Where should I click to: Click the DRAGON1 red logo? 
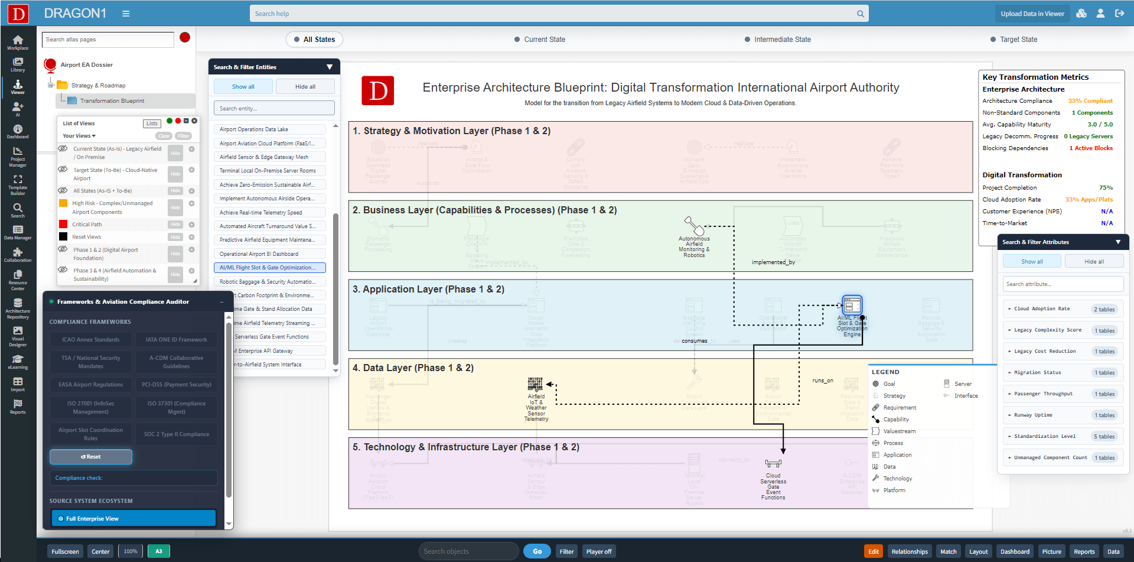[x=18, y=14]
